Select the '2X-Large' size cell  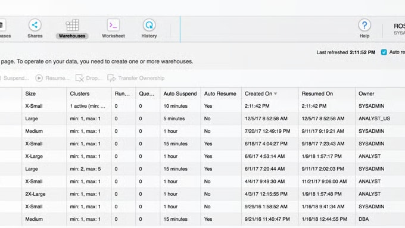[x=35, y=194]
